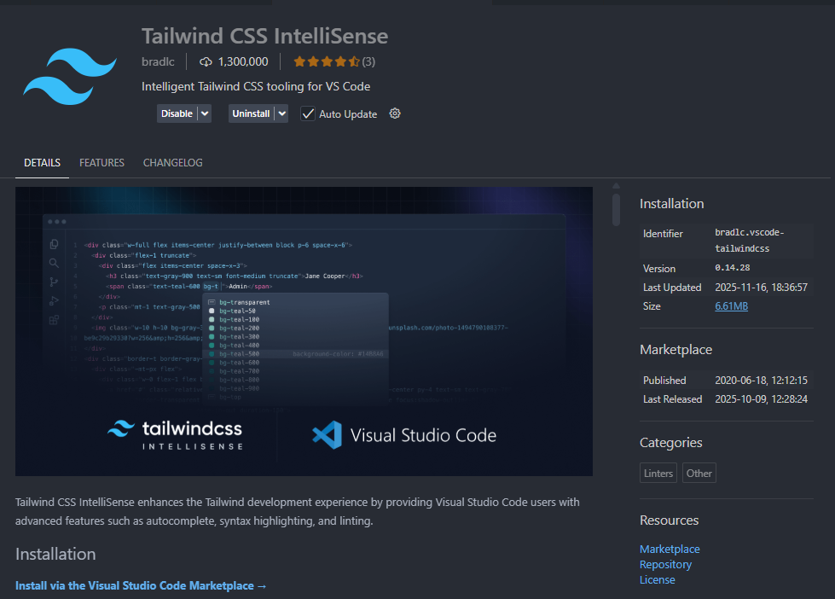Click the Resources heading in the sidebar

click(x=669, y=520)
